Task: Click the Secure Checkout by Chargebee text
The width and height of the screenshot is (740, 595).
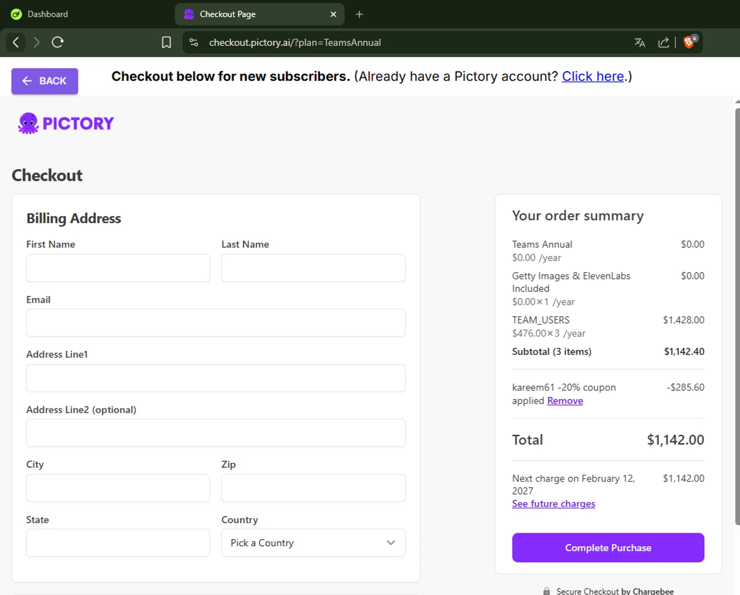Action: [x=615, y=591]
